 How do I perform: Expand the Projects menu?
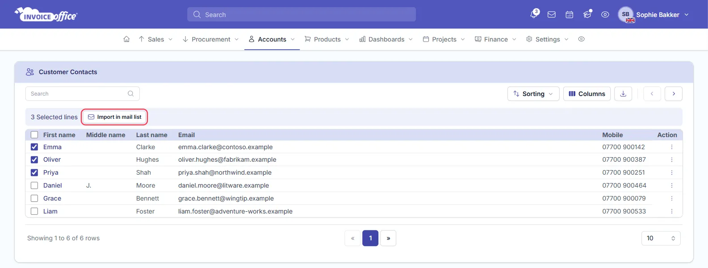444,39
